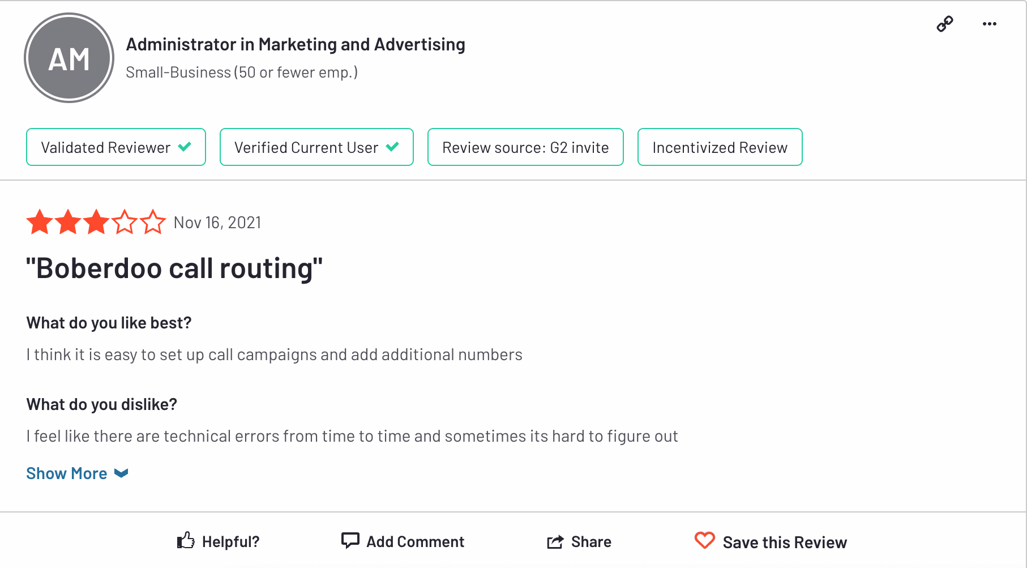1027x568 pixels.
Task: Click the AM reviewer avatar
Action: [x=69, y=58]
